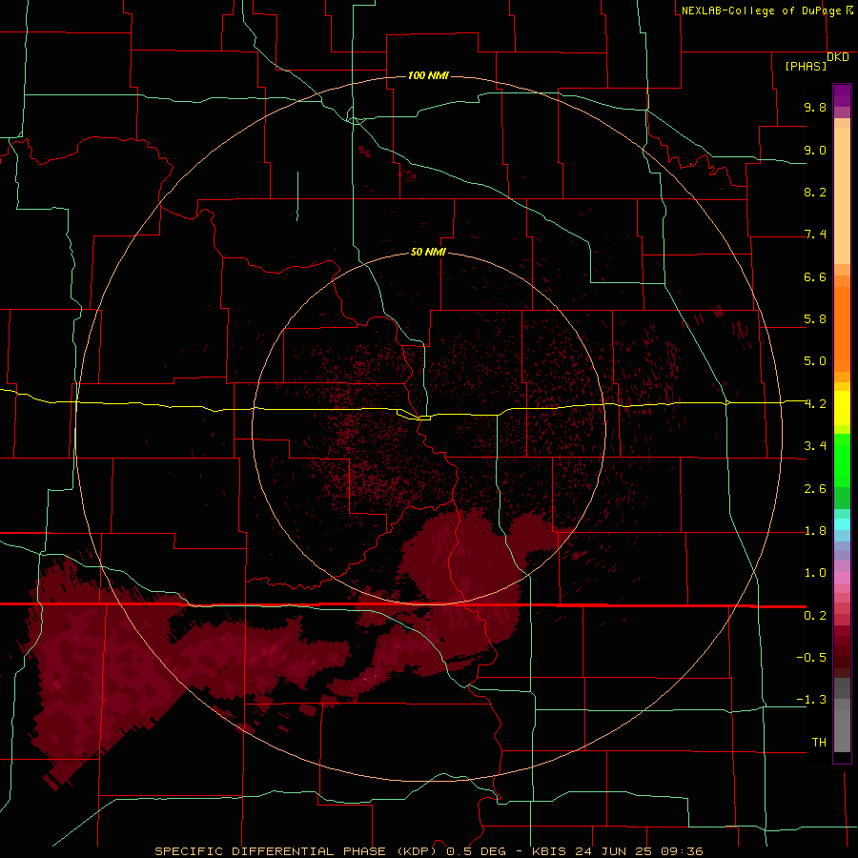Click the purple top segment of color bar
The width and height of the screenshot is (858, 858).
point(842,95)
